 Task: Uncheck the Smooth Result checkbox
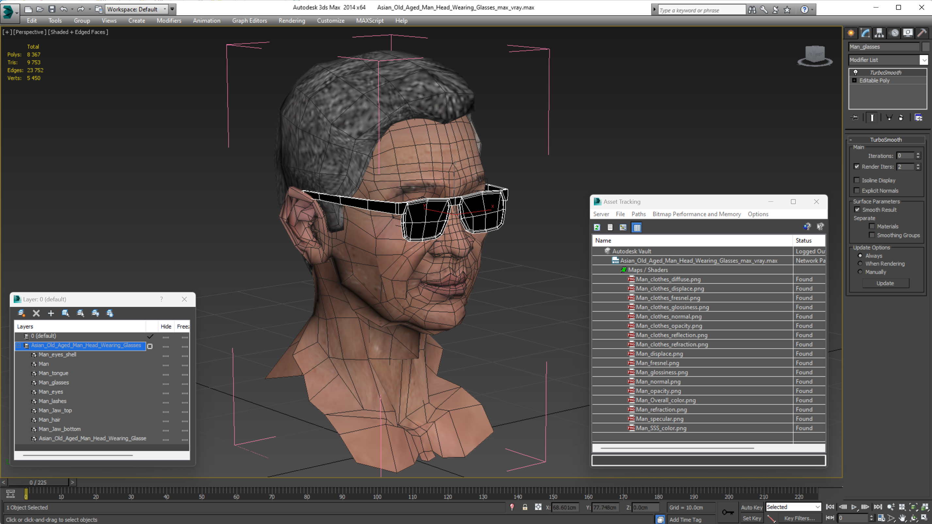857,210
